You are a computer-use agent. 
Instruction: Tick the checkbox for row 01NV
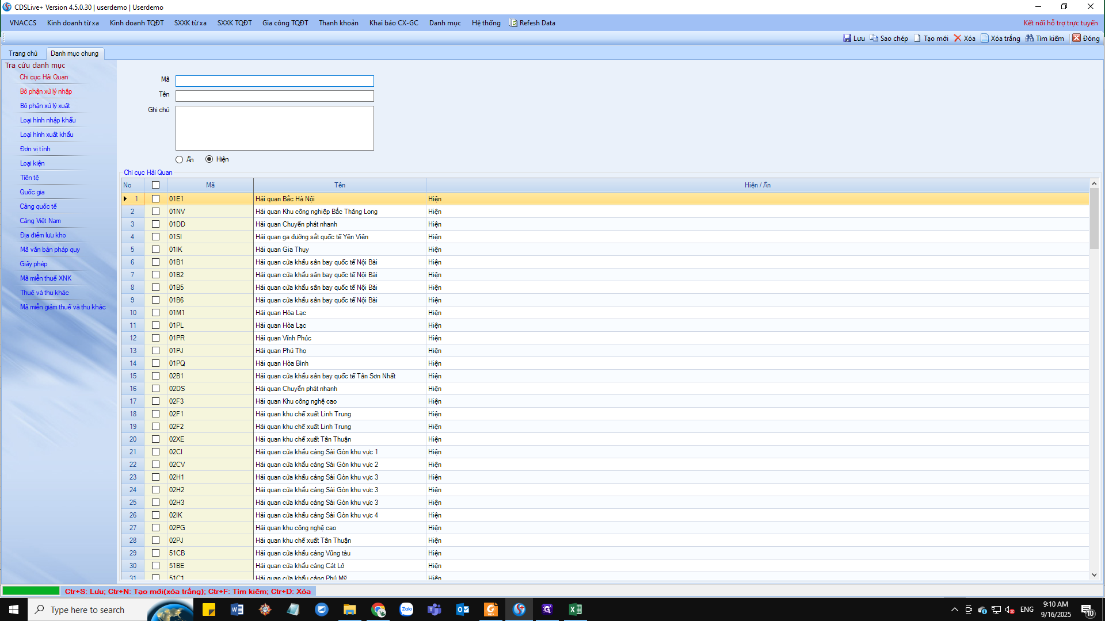click(155, 212)
